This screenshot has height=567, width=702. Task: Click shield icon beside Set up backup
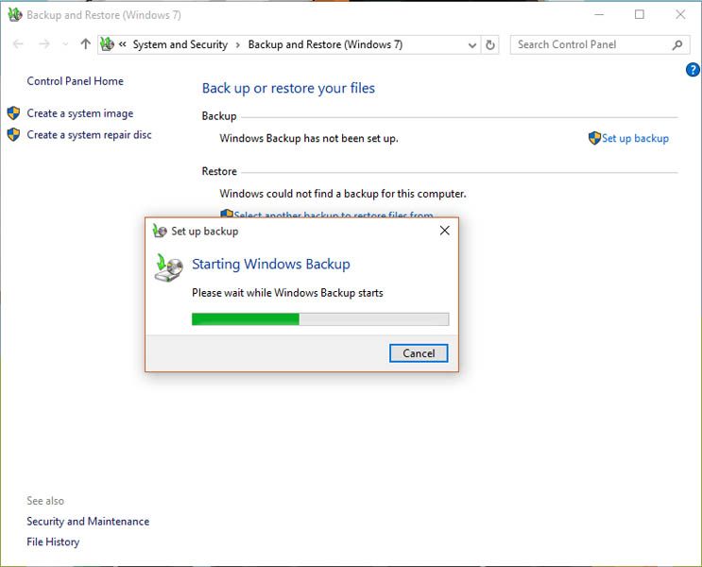(594, 138)
